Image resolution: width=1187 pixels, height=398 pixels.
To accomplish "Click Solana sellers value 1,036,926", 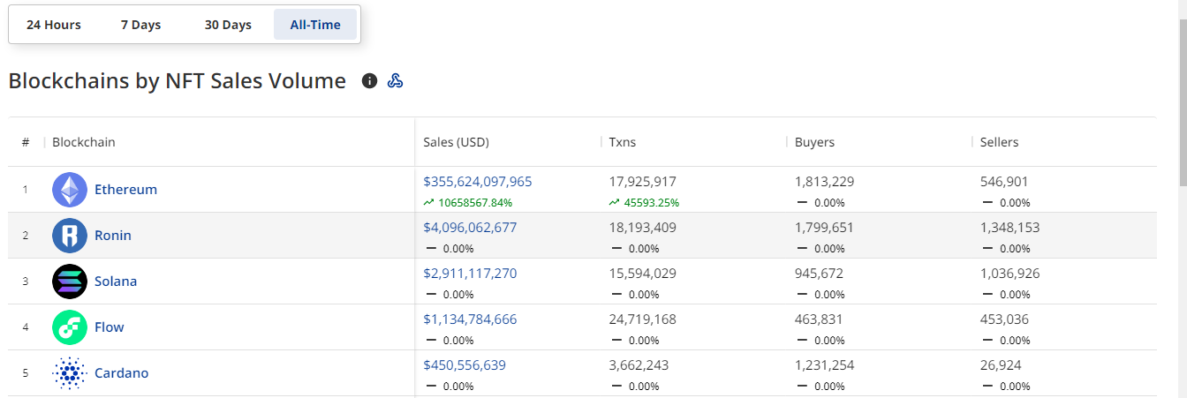I will coord(1010,274).
